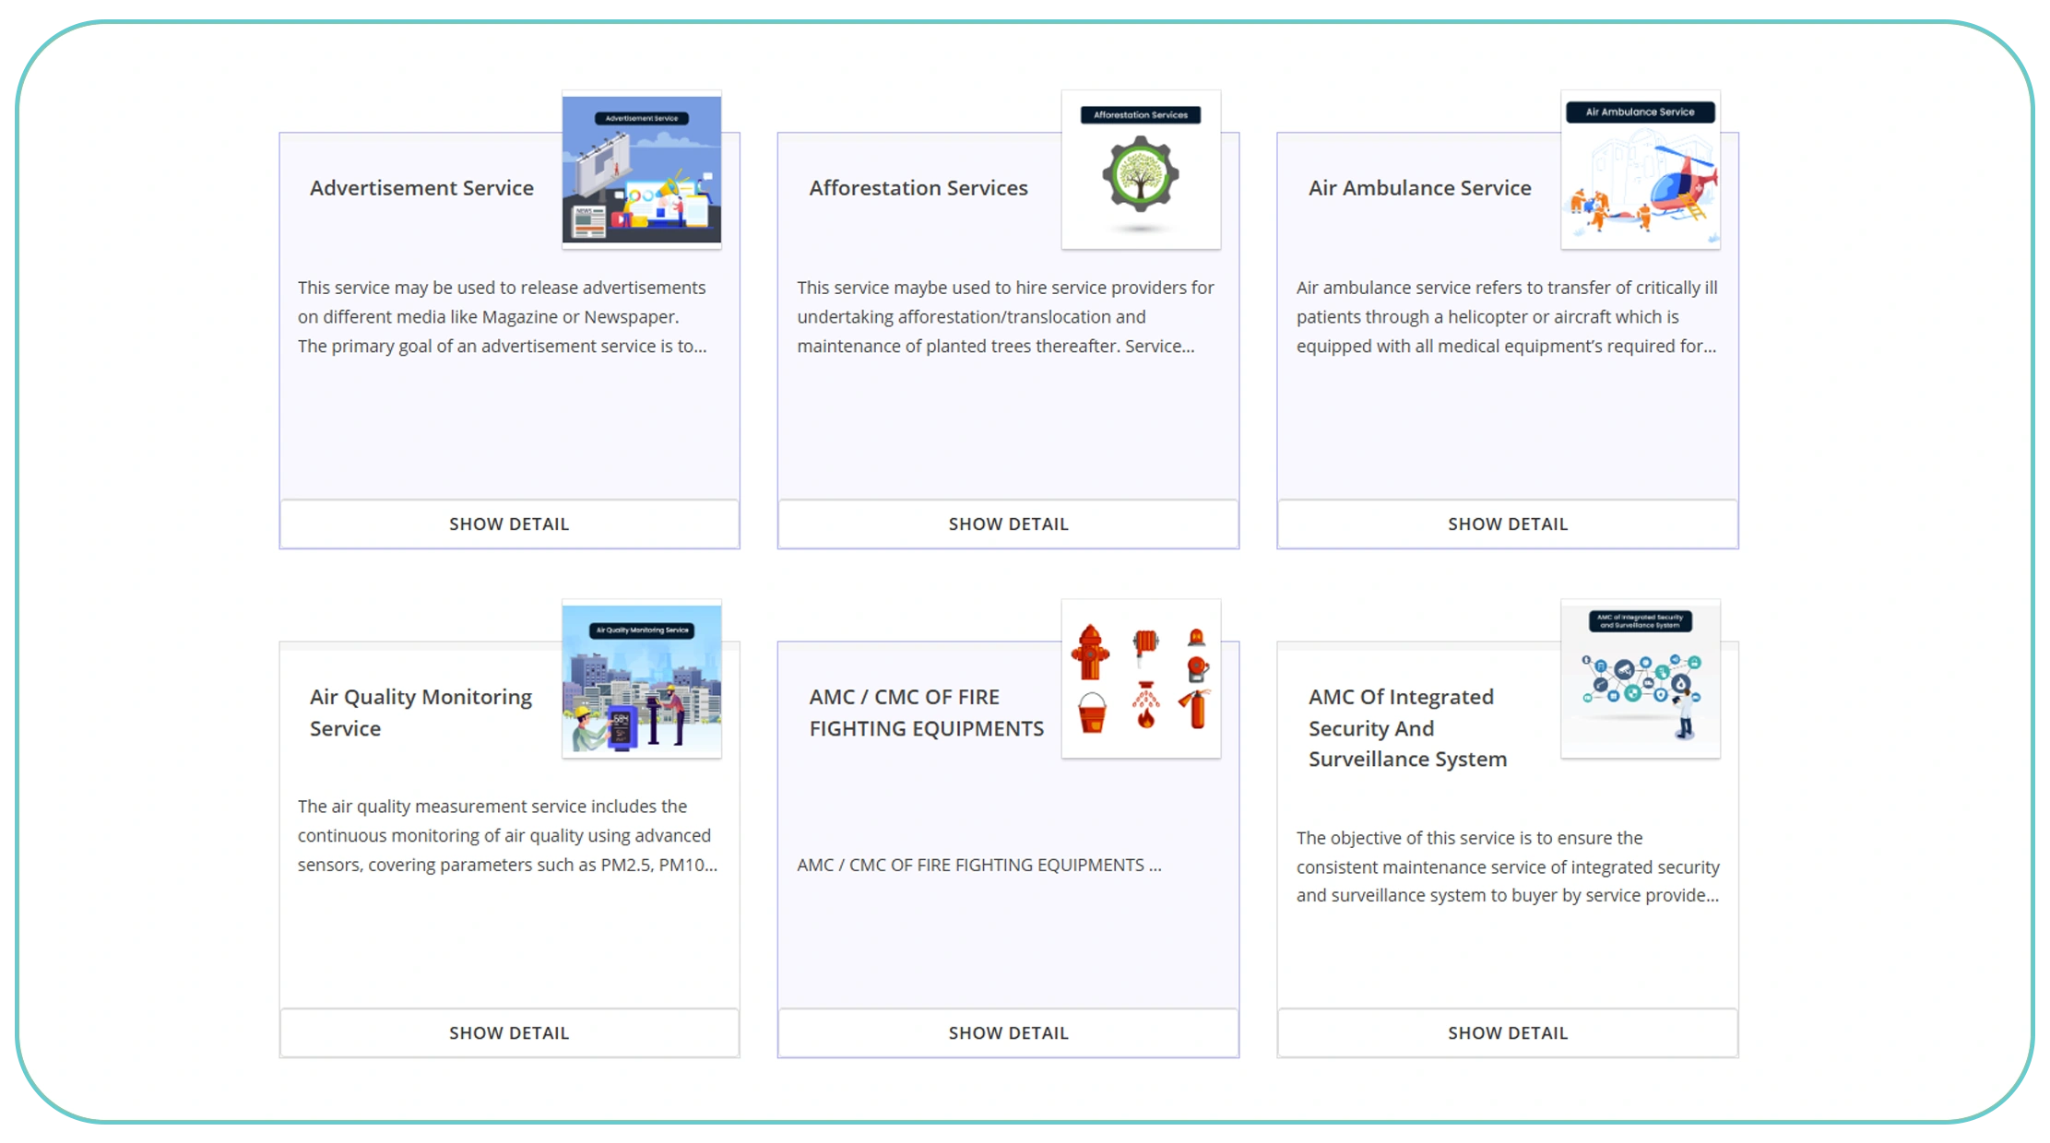Open the fire fighting equipment icons thumbnail
The image size is (2050, 1143).
[1141, 679]
